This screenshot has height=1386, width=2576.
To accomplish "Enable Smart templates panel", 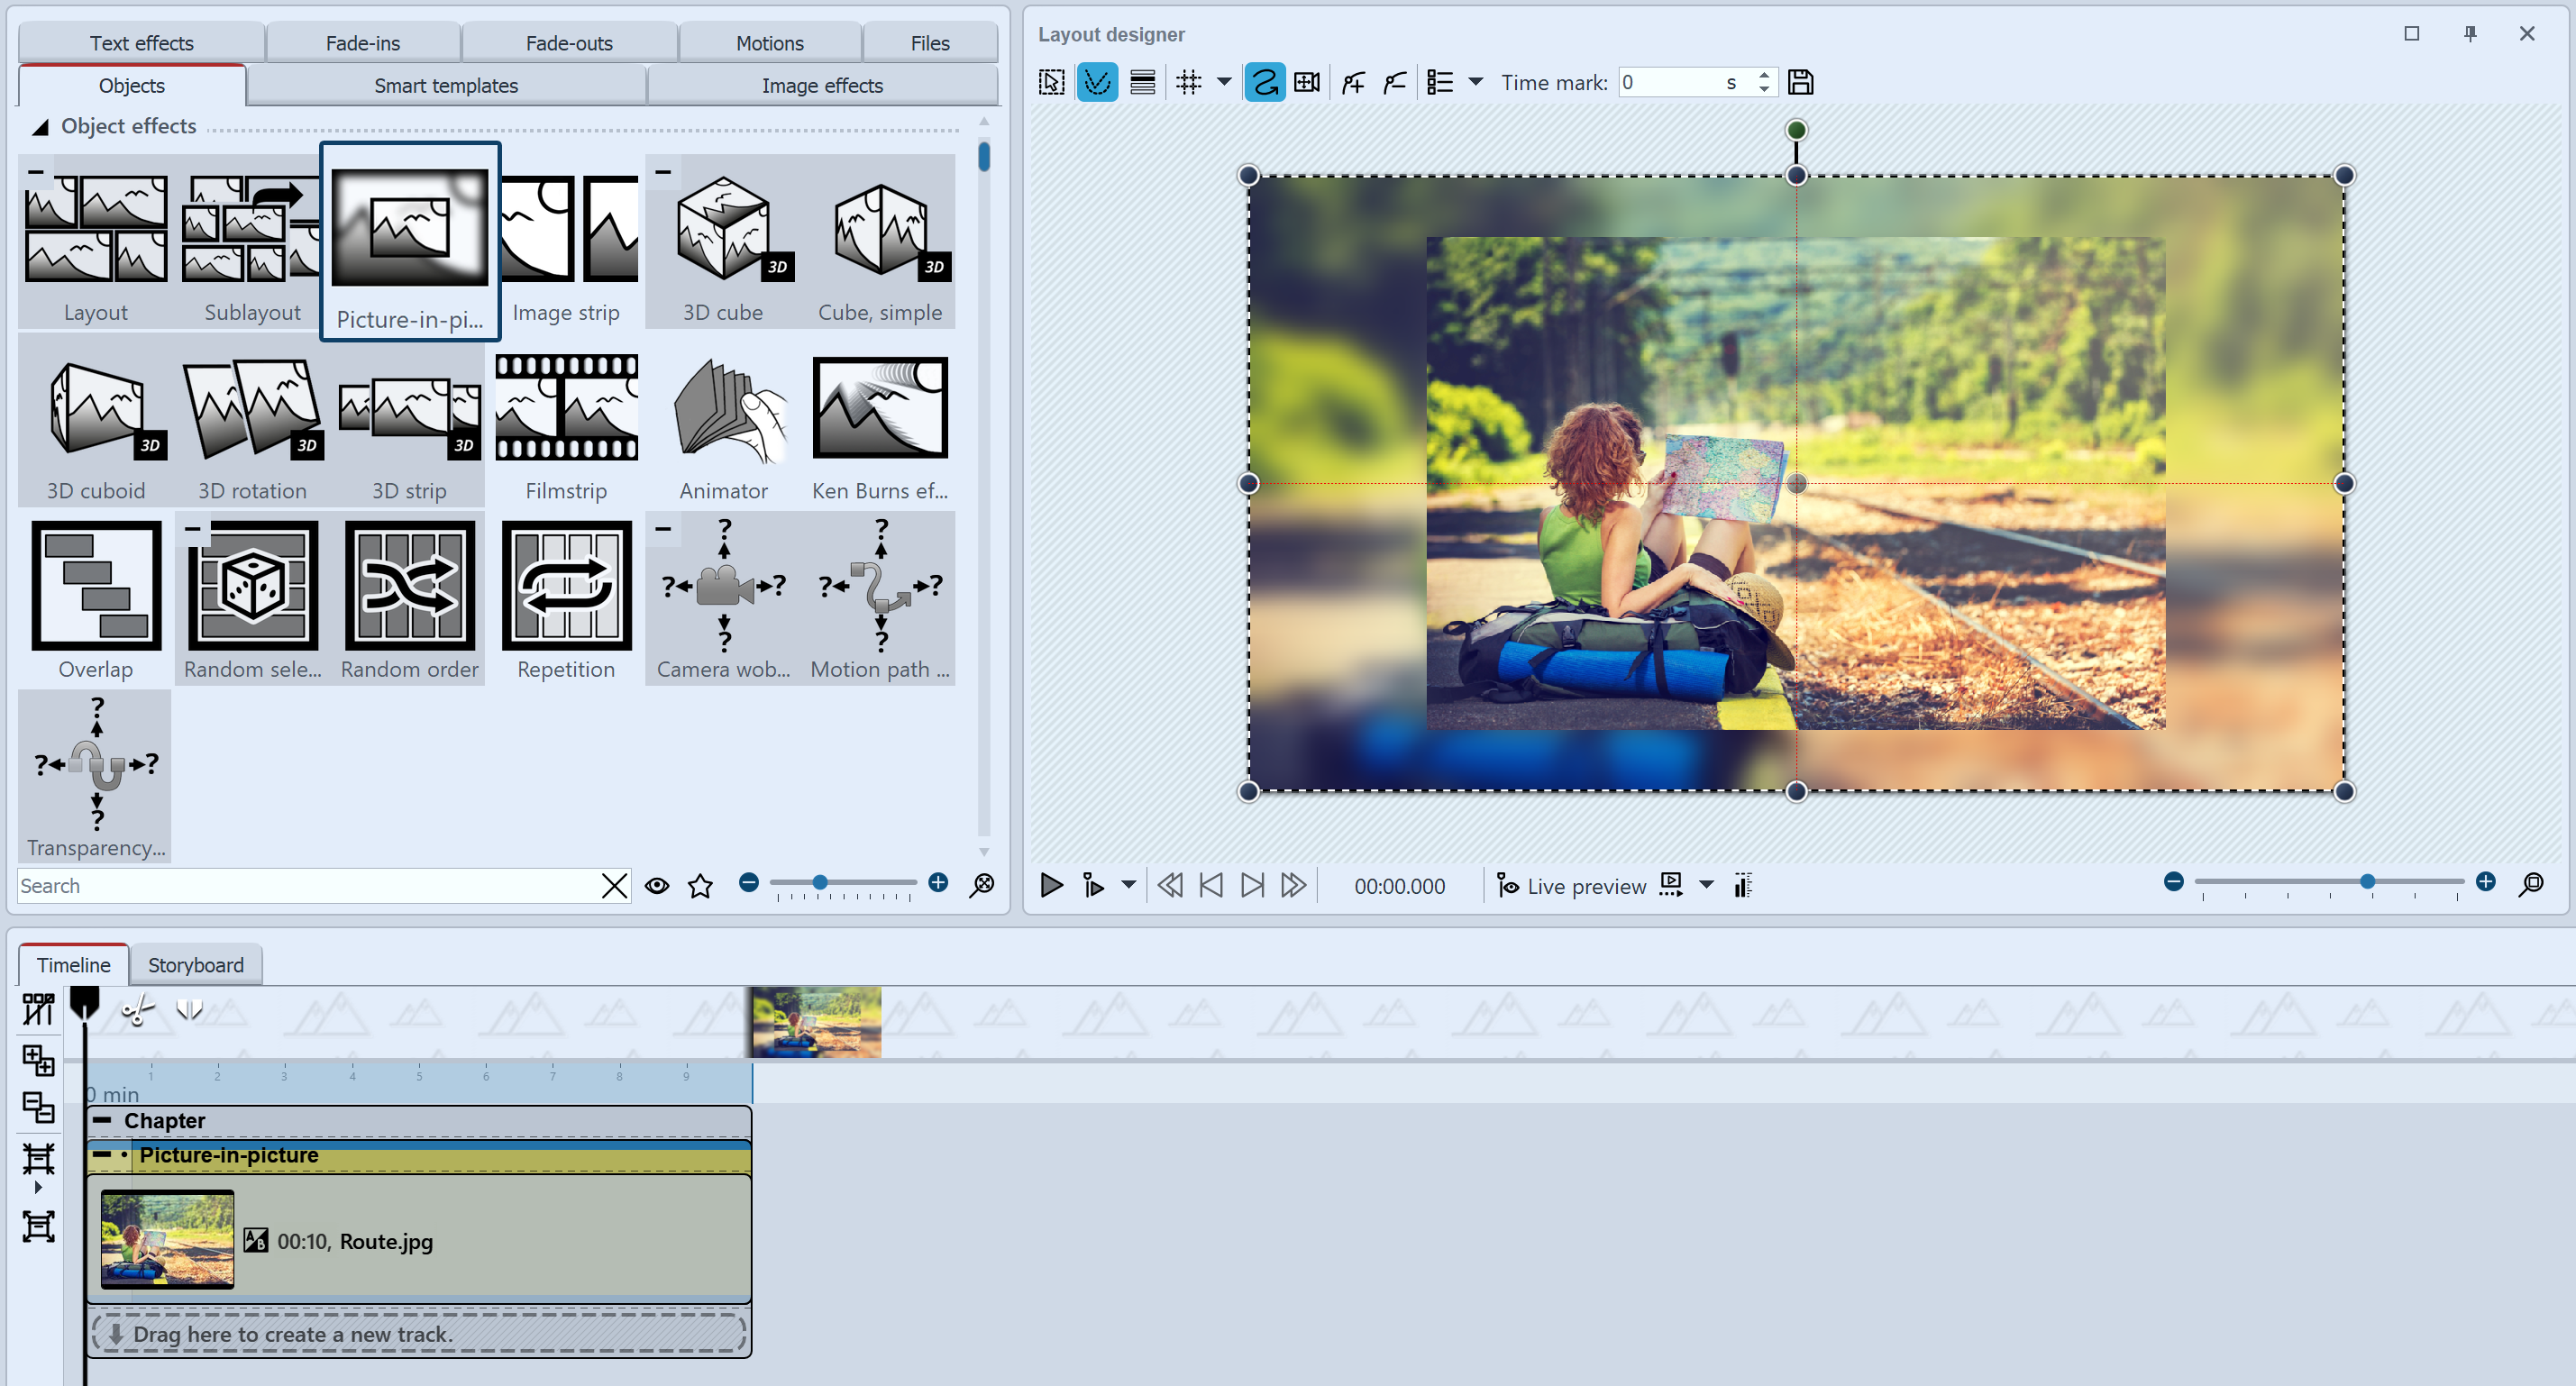I will tap(443, 84).
